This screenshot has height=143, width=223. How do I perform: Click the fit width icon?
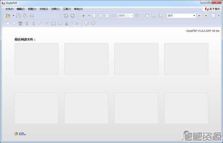tap(107, 16)
